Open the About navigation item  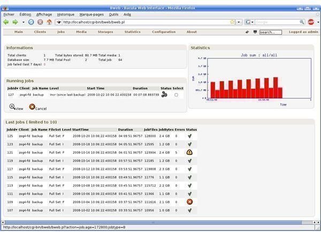192,32
